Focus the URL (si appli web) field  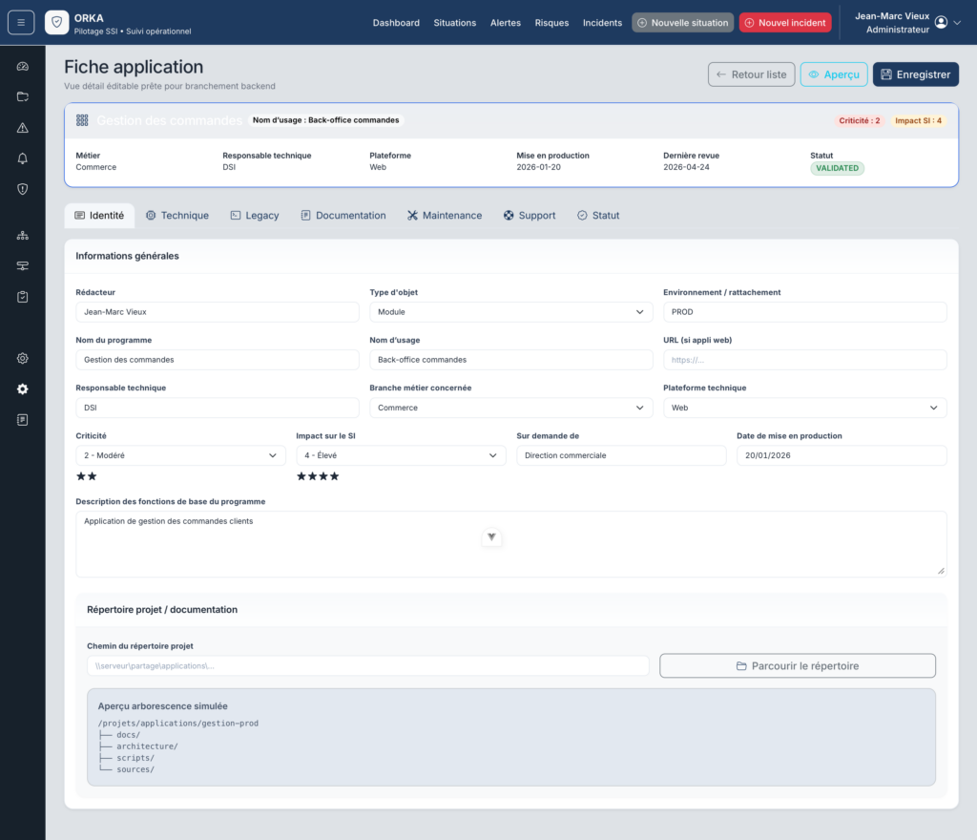pyautogui.click(x=805, y=360)
